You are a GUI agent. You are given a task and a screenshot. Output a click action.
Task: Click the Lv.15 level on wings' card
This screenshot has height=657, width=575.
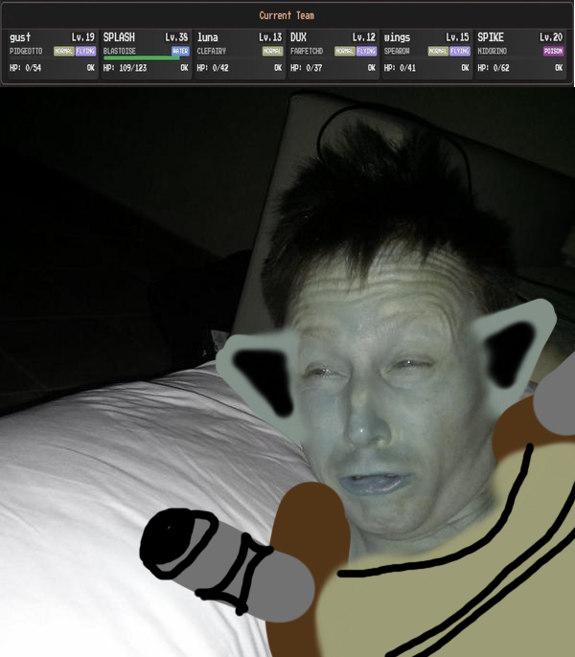(457, 37)
